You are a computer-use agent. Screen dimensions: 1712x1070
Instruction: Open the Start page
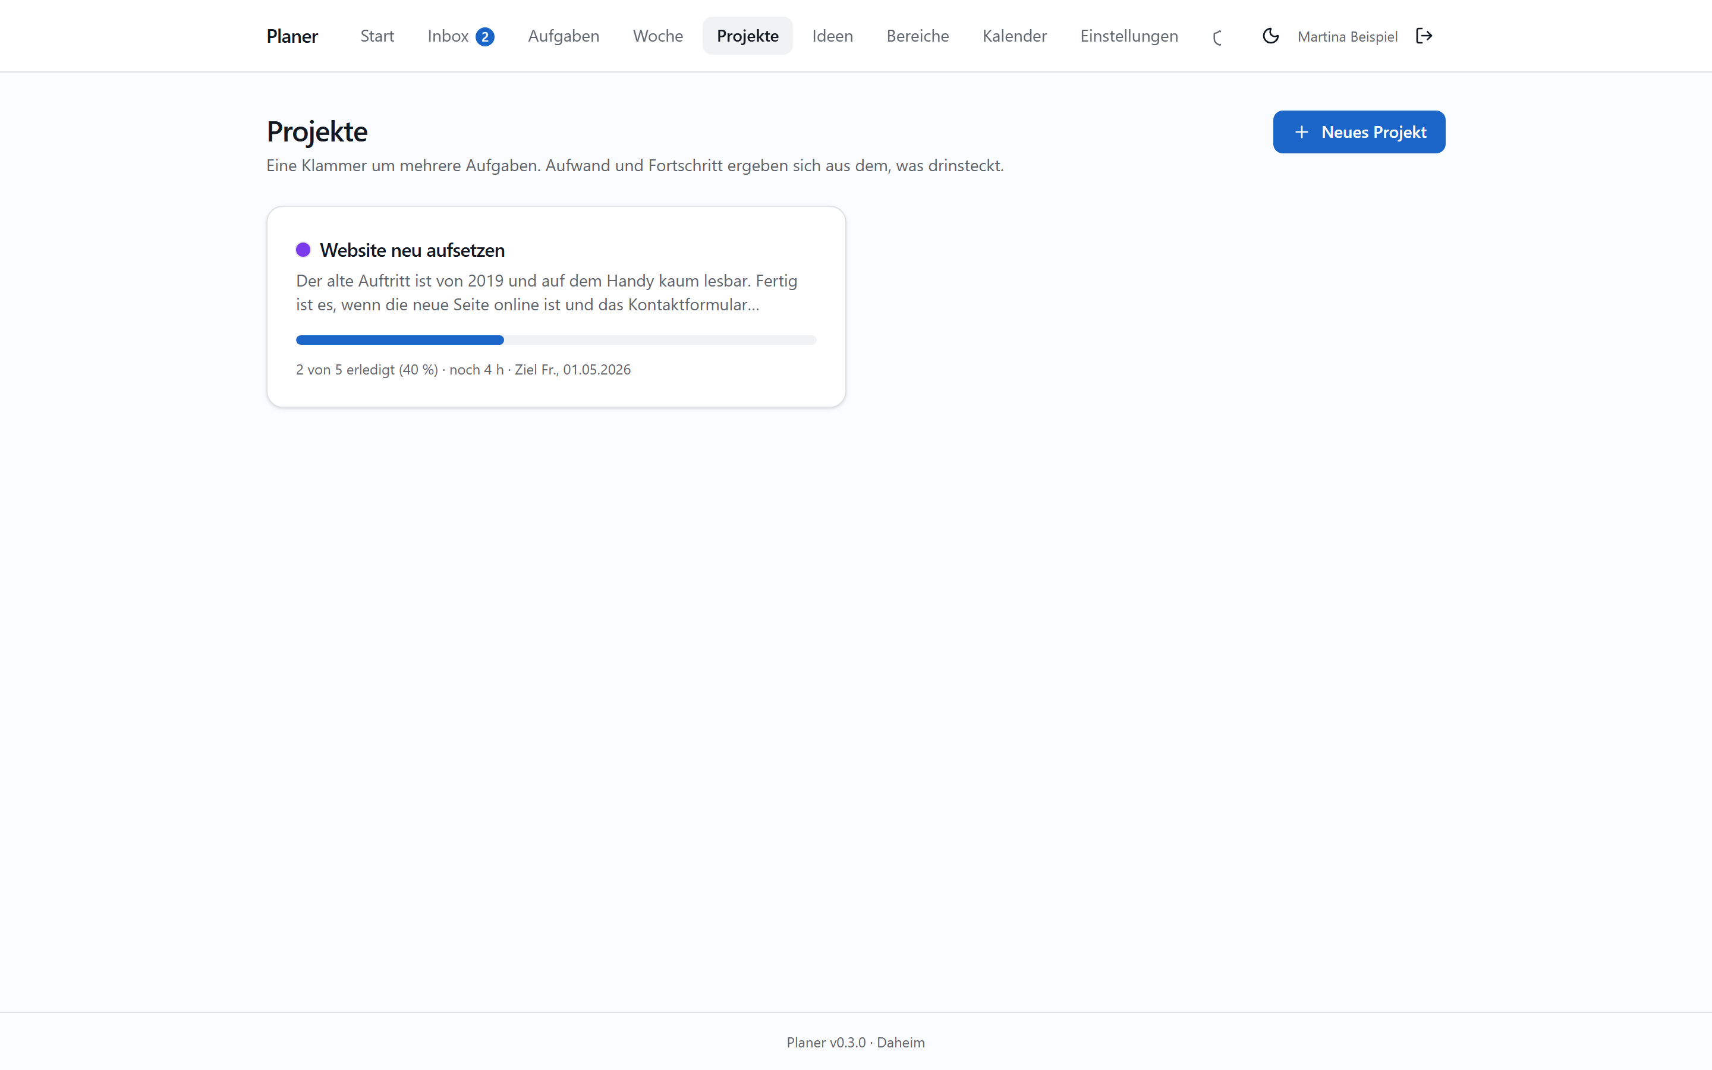(377, 36)
